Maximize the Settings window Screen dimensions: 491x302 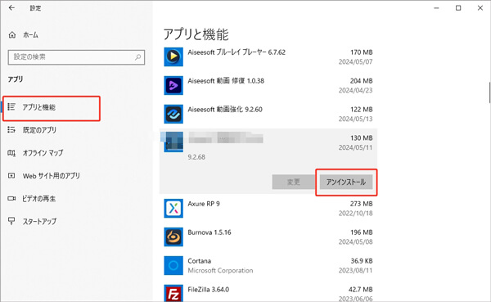coord(458,8)
